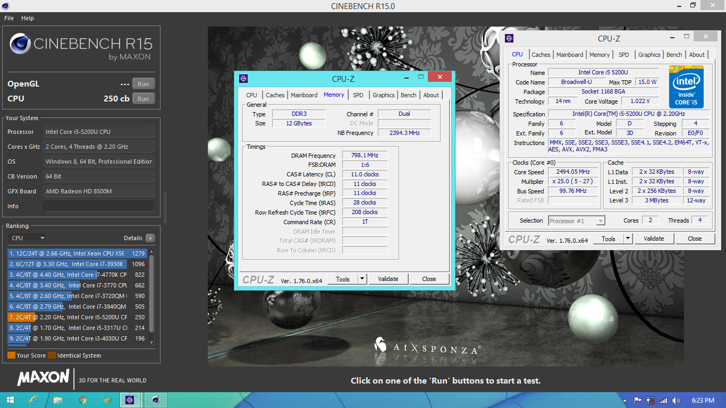The image size is (726, 408).
Task: Select ranking row 1 Intel Xeon CPU X56
Action: pos(77,253)
